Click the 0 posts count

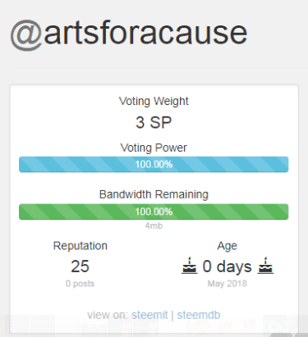(x=80, y=284)
